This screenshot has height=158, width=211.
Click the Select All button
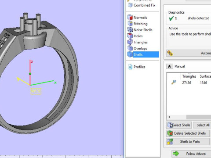(203, 125)
